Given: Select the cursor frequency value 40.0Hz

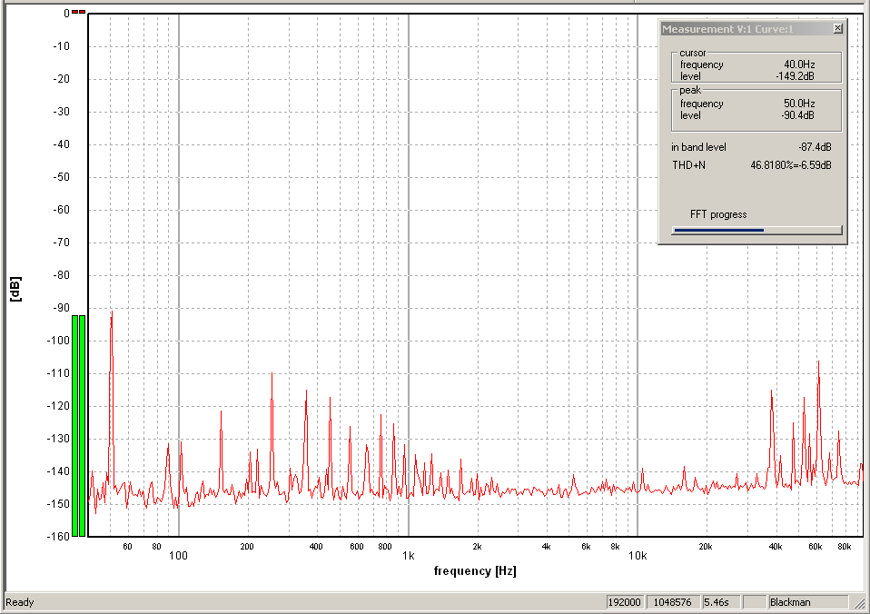Looking at the screenshot, I should tap(798, 64).
